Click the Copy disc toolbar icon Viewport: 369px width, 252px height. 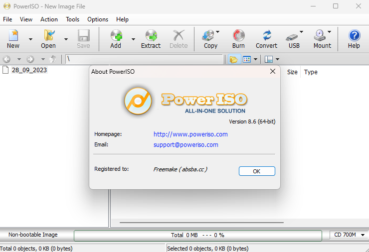pyautogui.click(x=208, y=35)
